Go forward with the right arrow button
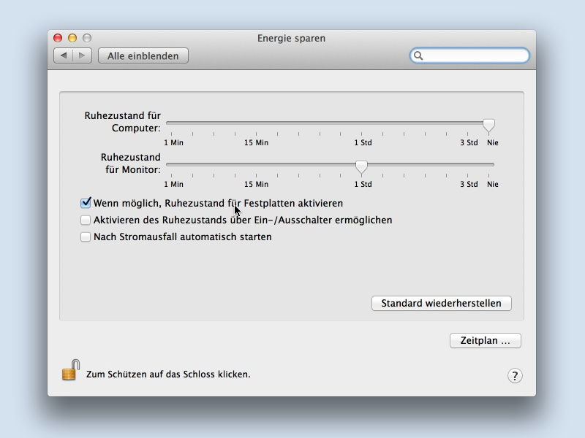The image size is (585, 438). click(x=82, y=55)
